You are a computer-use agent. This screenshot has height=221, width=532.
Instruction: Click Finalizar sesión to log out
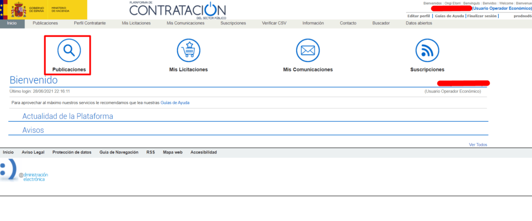[482, 16]
